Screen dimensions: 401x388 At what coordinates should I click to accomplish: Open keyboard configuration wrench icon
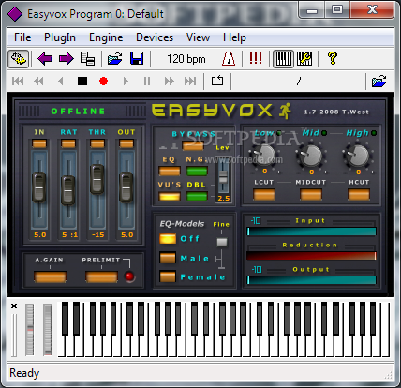click(304, 59)
